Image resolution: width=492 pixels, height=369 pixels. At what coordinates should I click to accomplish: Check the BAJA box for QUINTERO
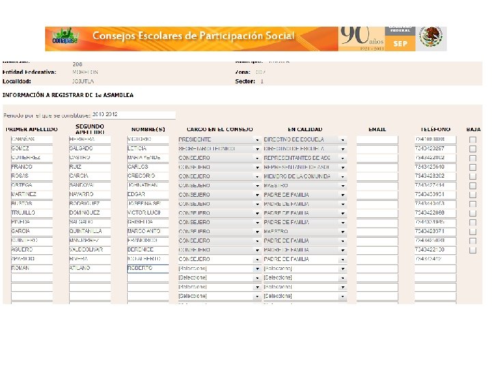473,241
